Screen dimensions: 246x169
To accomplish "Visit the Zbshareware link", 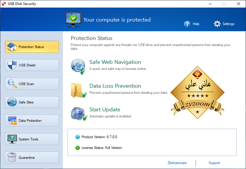I will tap(177, 163).
